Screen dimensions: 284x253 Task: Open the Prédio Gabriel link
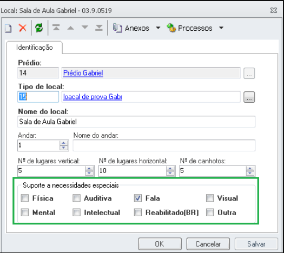[x=83, y=73]
